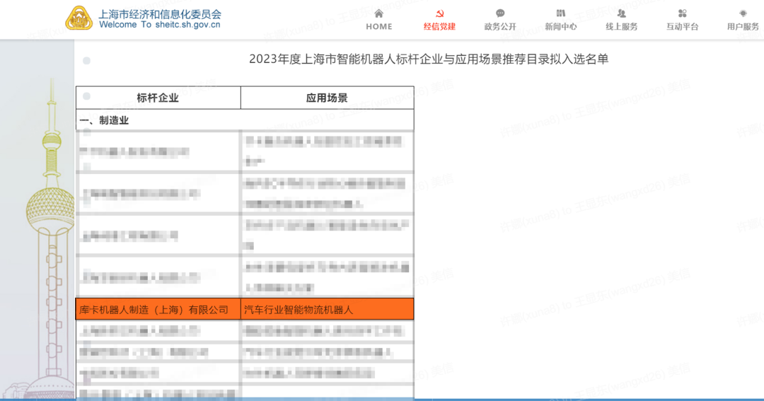Open the 线上服务 menu label

coord(621,27)
